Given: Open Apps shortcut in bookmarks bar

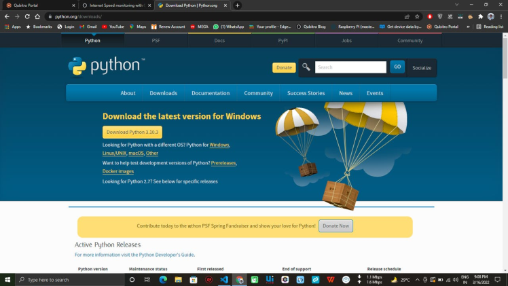Looking at the screenshot, I should coord(13,26).
